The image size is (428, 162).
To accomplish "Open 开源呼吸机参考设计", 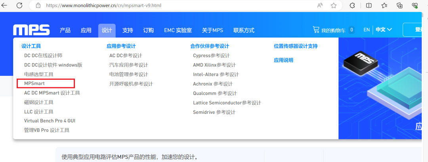I will (131, 84).
